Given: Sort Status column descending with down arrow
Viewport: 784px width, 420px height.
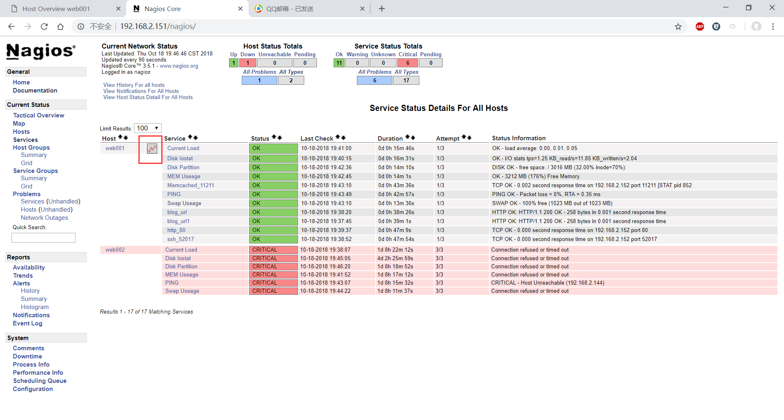Looking at the screenshot, I should pos(280,138).
